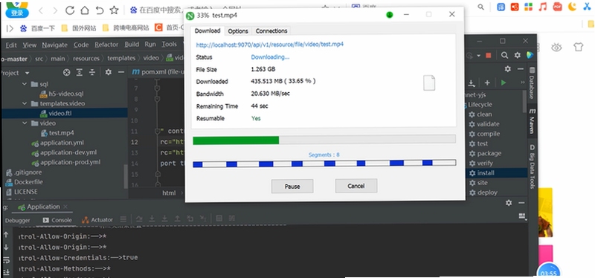Expand the bookmarks bar sidebar arrow
Viewport: 595px width, 278px height.
coord(10,28)
